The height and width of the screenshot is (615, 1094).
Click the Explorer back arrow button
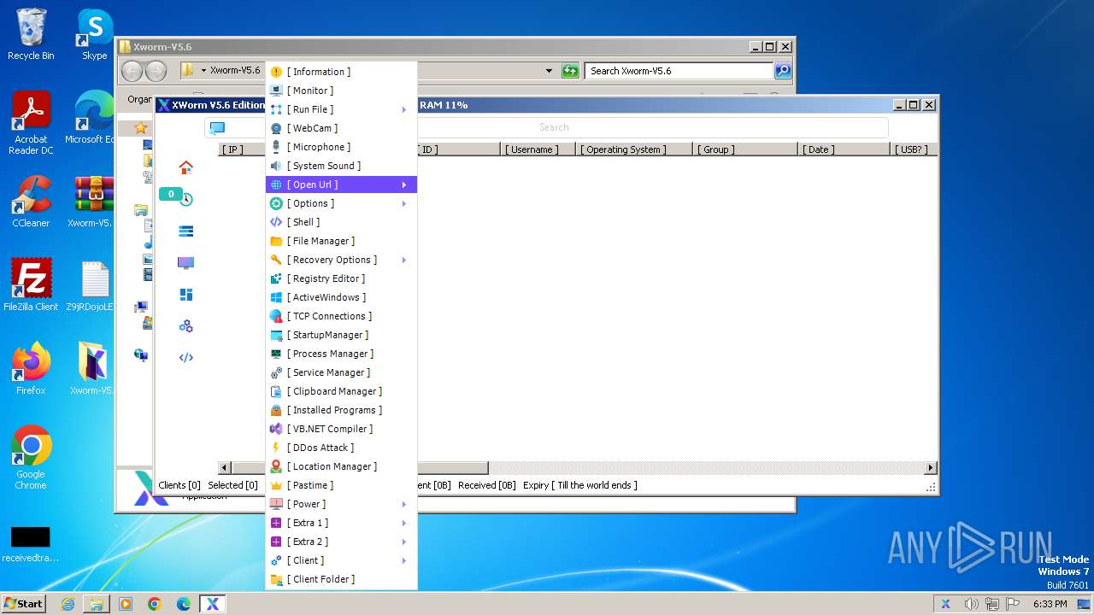[132, 71]
